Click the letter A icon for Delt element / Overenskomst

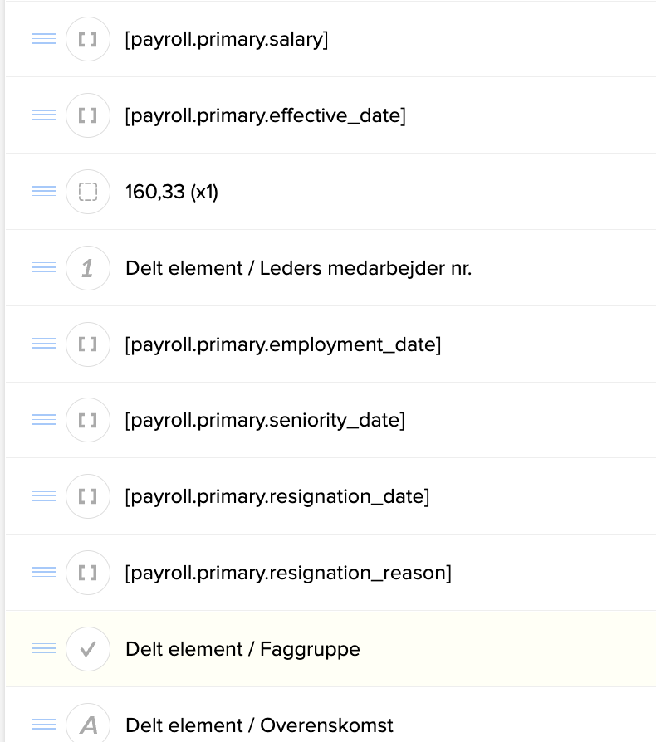[88, 725]
